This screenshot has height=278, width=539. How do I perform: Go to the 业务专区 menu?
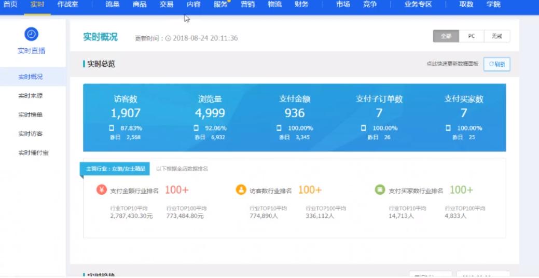(x=418, y=5)
